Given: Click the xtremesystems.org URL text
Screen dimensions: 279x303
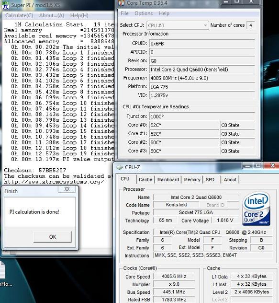Looking at the screenshot, I should pyautogui.click(x=54, y=182).
